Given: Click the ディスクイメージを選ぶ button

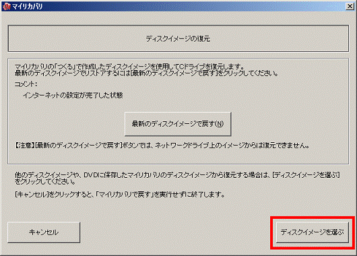Looking at the screenshot, I should [x=312, y=232].
